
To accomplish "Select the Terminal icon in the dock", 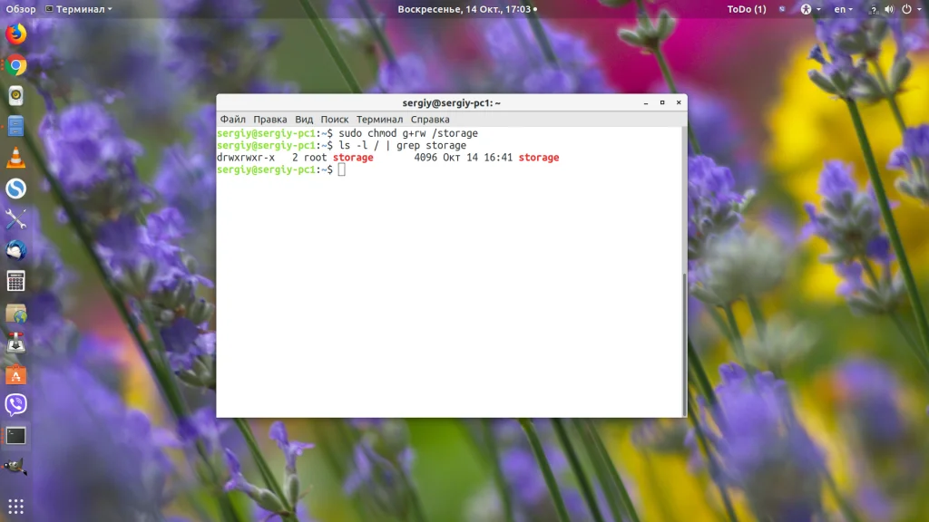I will click(16, 436).
